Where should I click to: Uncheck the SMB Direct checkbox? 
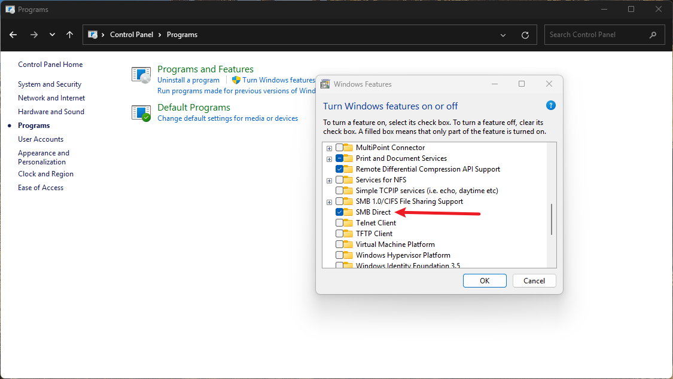340,212
